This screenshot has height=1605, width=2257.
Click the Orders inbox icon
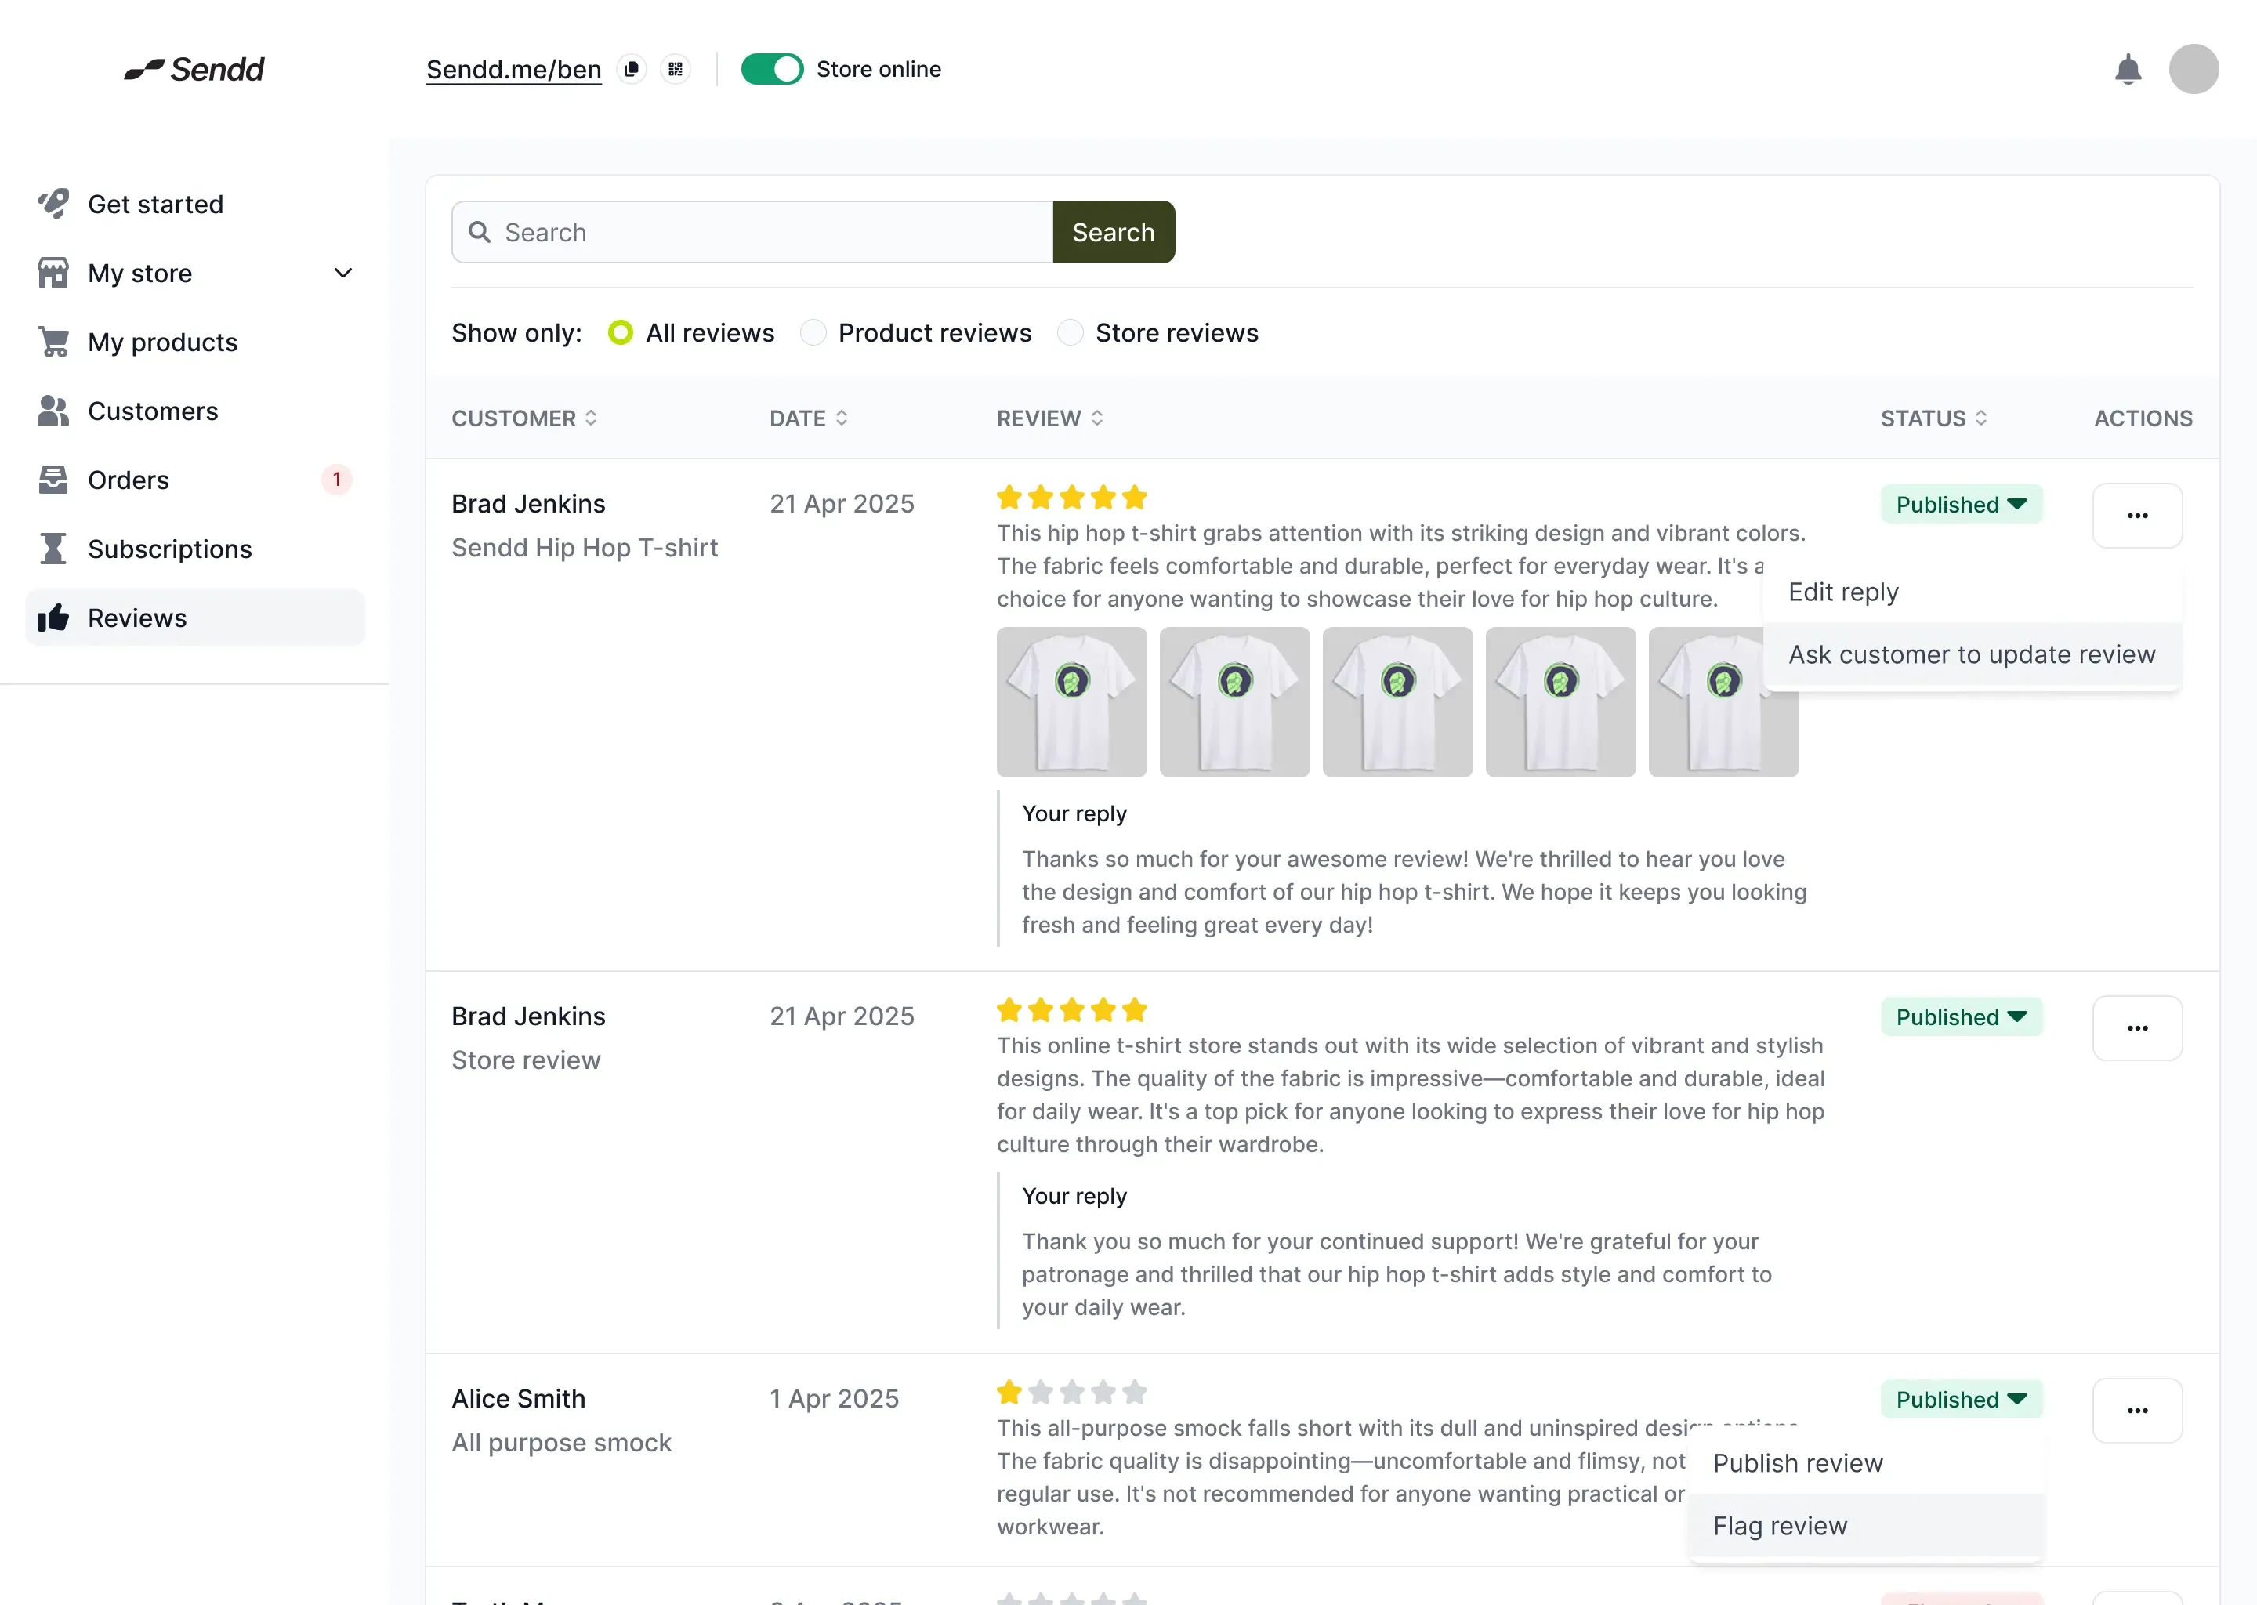53,480
